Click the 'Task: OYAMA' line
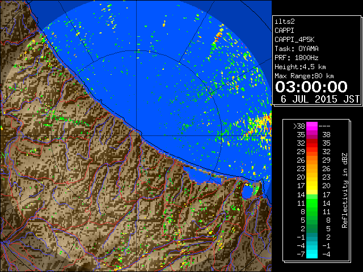This screenshot has height=272, width=363. click(x=297, y=49)
